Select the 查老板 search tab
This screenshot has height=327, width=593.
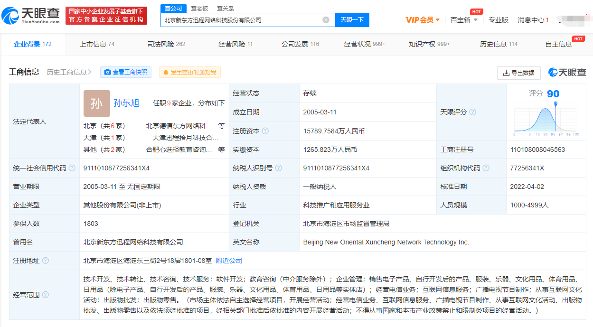[199, 8]
